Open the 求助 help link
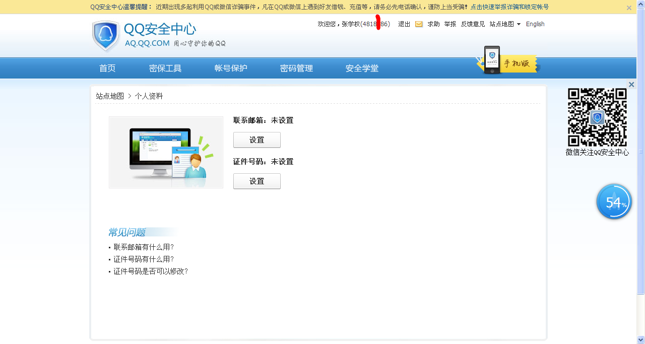The height and width of the screenshot is (344, 645). pyautogui.click(x=433, y=24)
